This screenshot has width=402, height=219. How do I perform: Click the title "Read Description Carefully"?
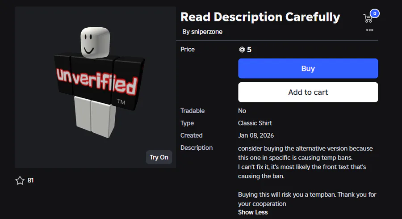tap(260, 17)
